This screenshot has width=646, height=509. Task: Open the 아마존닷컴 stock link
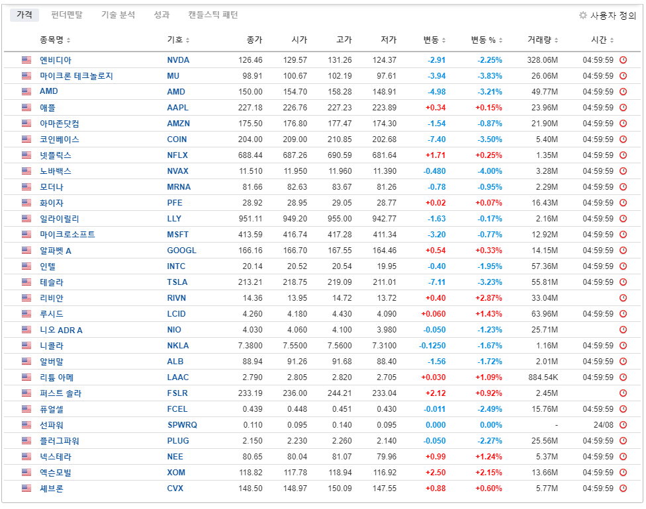[x=60, y=124]
